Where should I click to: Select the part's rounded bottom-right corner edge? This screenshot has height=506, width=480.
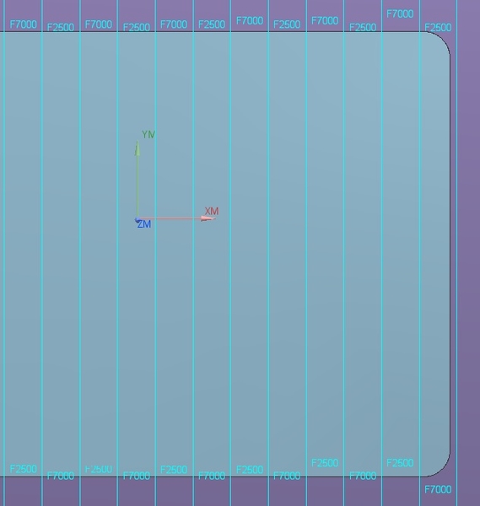[440, 467]
